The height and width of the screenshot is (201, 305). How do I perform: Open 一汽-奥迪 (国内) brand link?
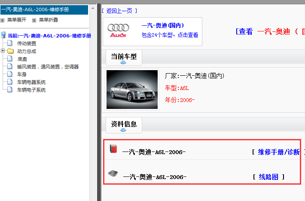tap(163, 25)
